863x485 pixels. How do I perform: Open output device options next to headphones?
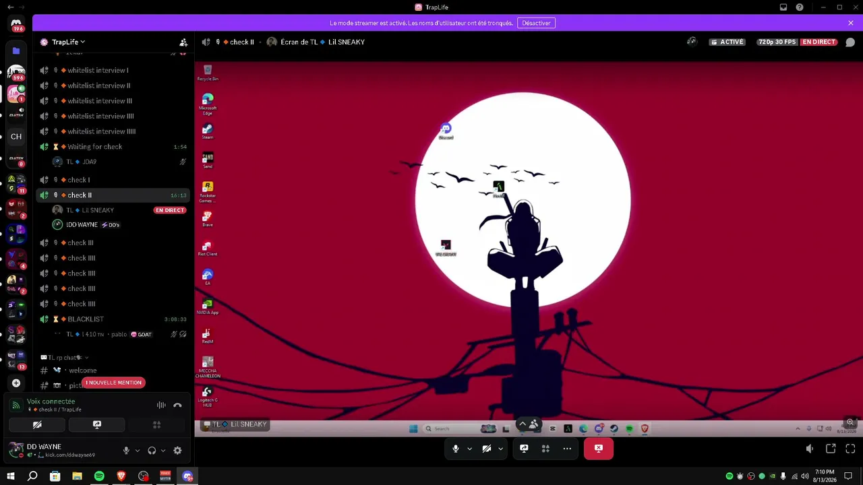(x=163, y=451)
